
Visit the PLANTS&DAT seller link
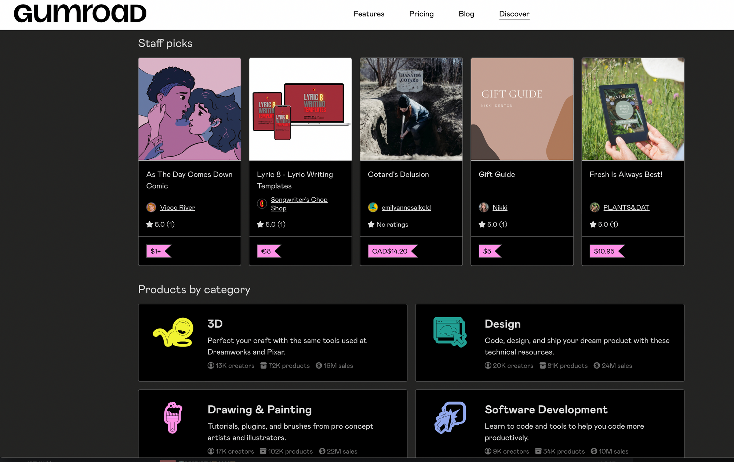tap(626, 207)
